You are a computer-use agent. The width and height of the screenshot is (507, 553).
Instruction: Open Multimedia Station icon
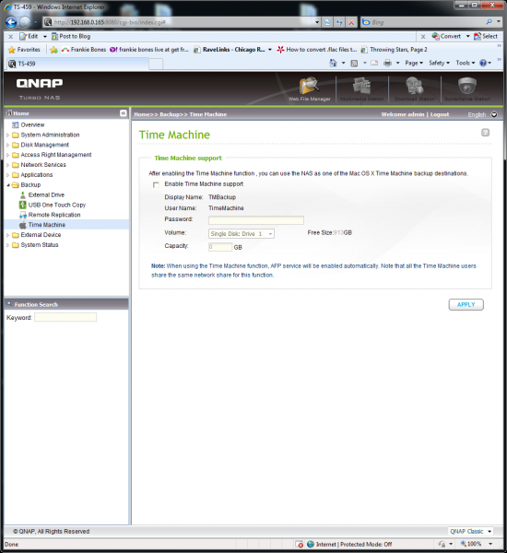click(x=361, y=89)
